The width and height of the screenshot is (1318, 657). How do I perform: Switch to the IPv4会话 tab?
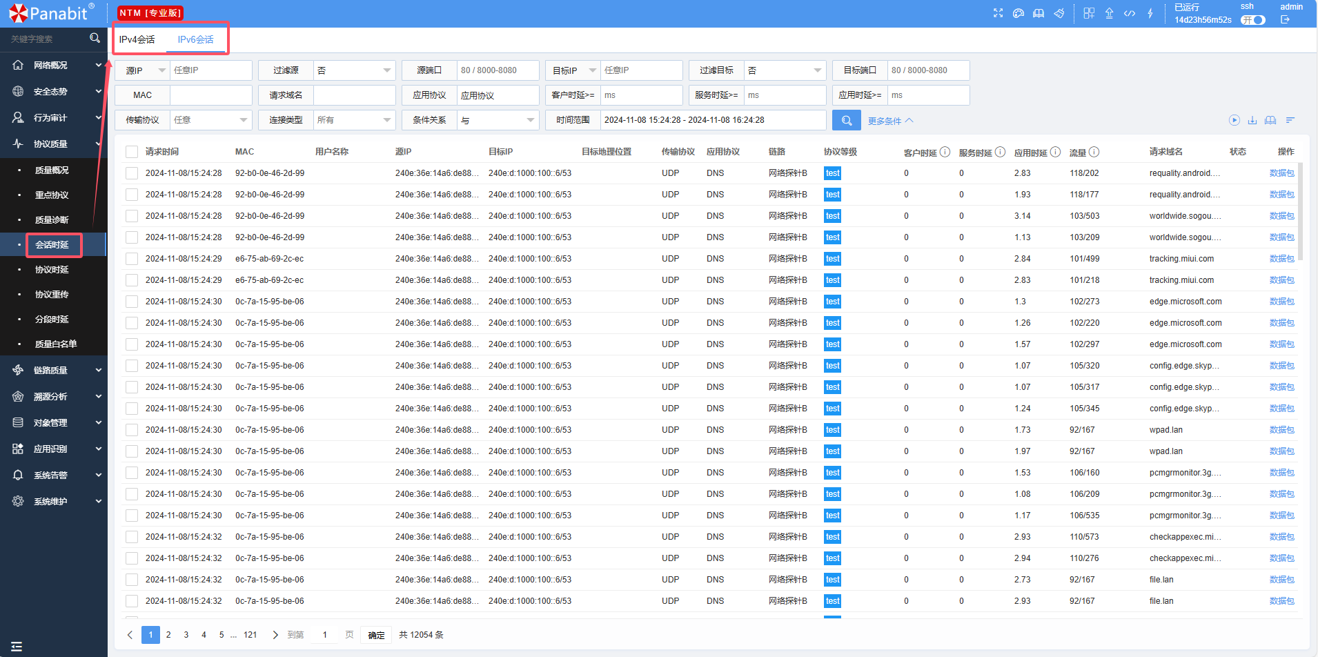point(137,39)
